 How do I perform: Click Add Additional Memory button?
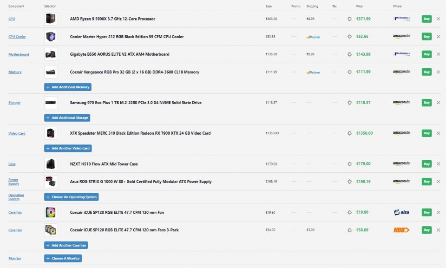[x=68, y=87]
